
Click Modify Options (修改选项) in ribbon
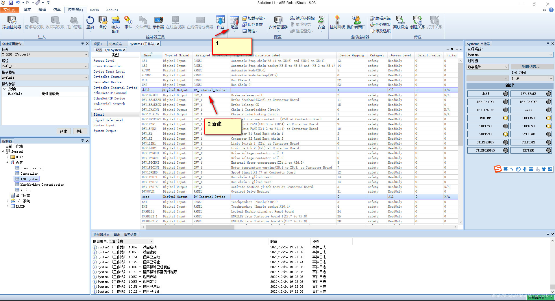pos(380,31)
